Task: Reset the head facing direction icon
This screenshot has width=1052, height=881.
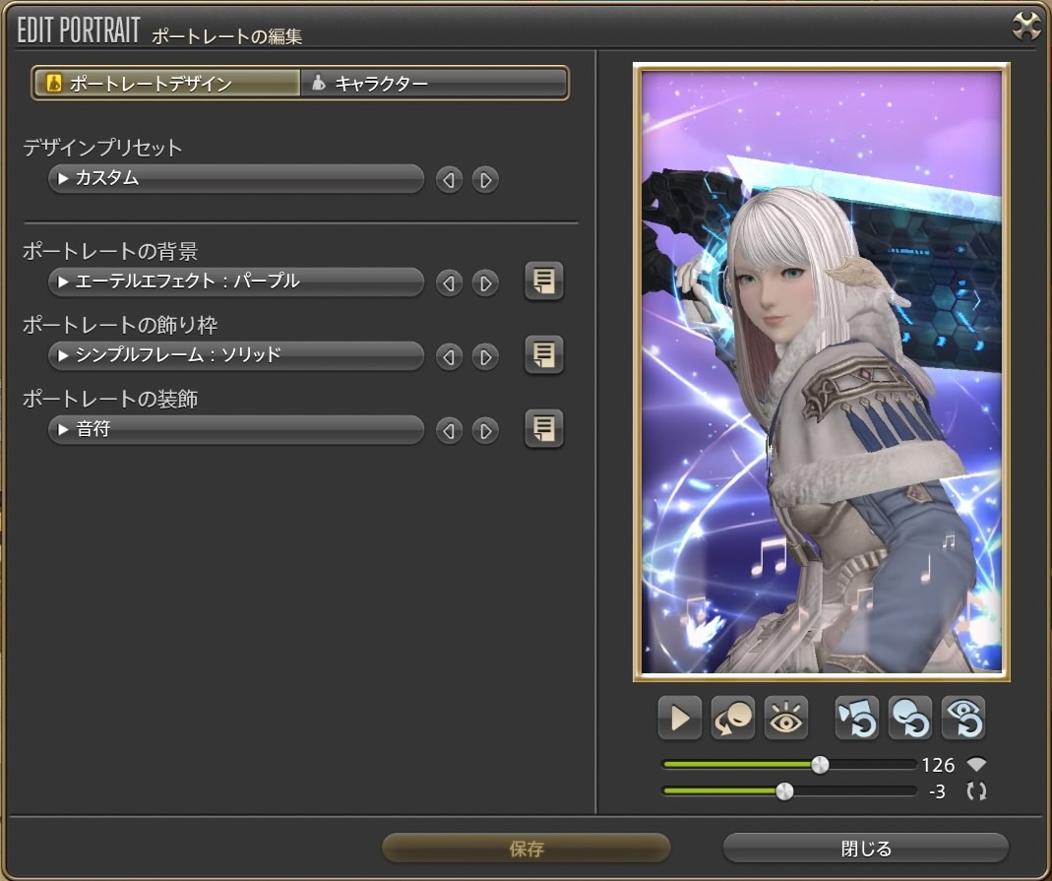Action: tap(909, 719)
